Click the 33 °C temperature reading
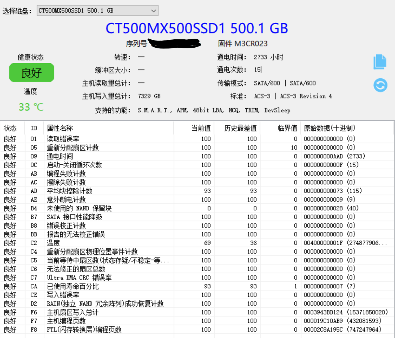The height and width of the screenshot is (338, 395). [31, 107]
